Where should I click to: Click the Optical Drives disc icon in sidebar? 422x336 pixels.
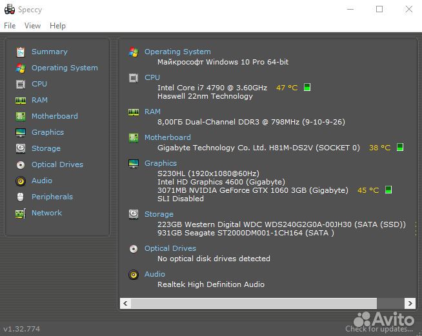tap(21, 164)
